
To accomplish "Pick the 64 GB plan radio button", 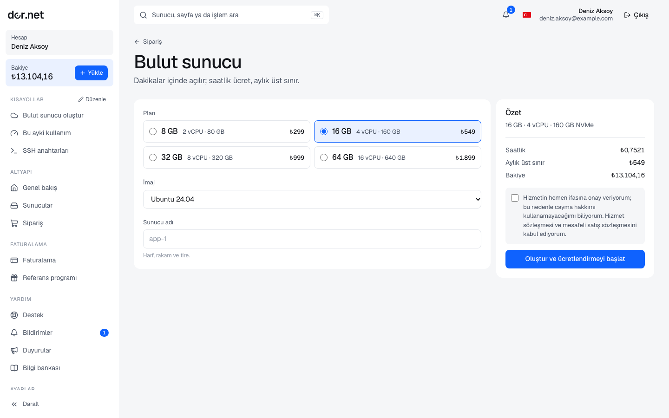I will [324, 157].
